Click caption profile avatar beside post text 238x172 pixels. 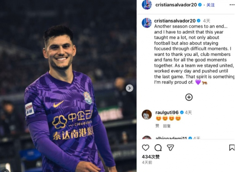(147, 23)
